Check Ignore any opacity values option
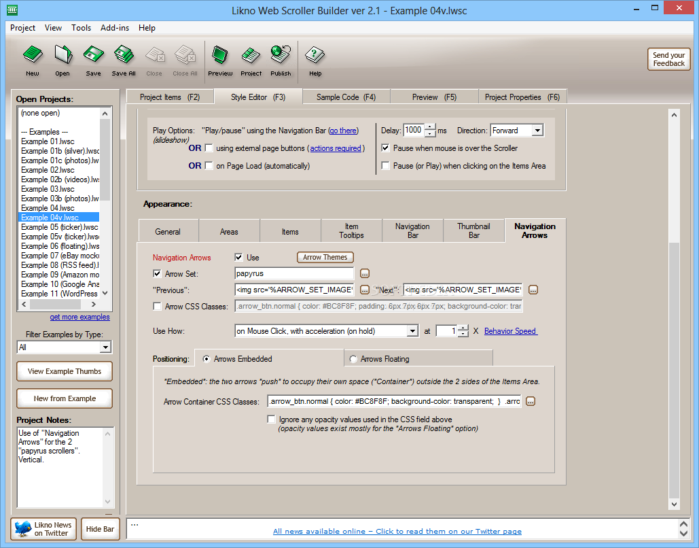 (x=271, y=419)
